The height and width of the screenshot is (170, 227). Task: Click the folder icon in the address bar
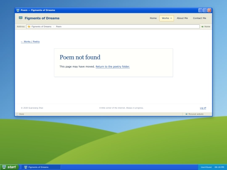click(29, 26)
